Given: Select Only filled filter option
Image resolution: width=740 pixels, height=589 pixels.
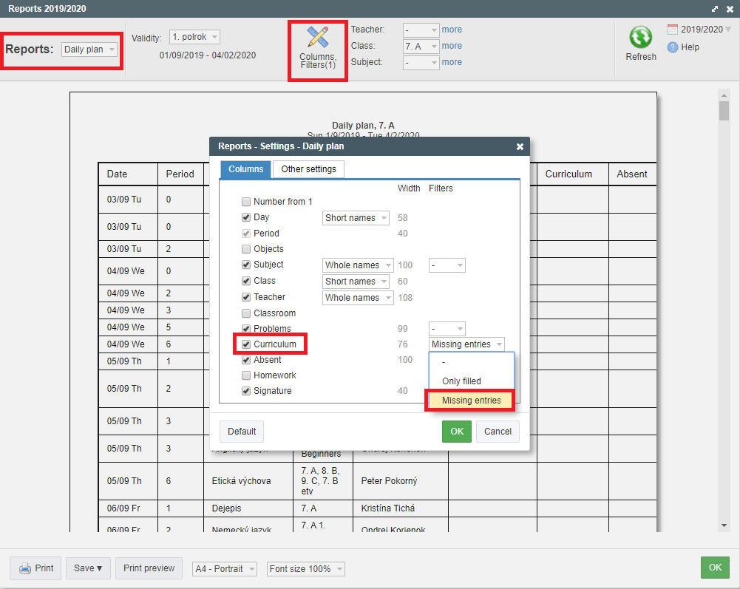Looking at the screenshot, I should tap(461, 381).
